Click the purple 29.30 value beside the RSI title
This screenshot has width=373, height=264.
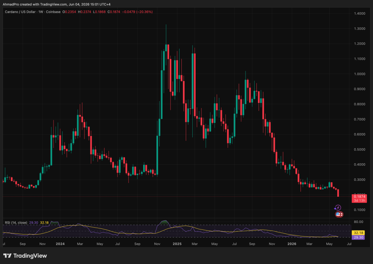34,223
